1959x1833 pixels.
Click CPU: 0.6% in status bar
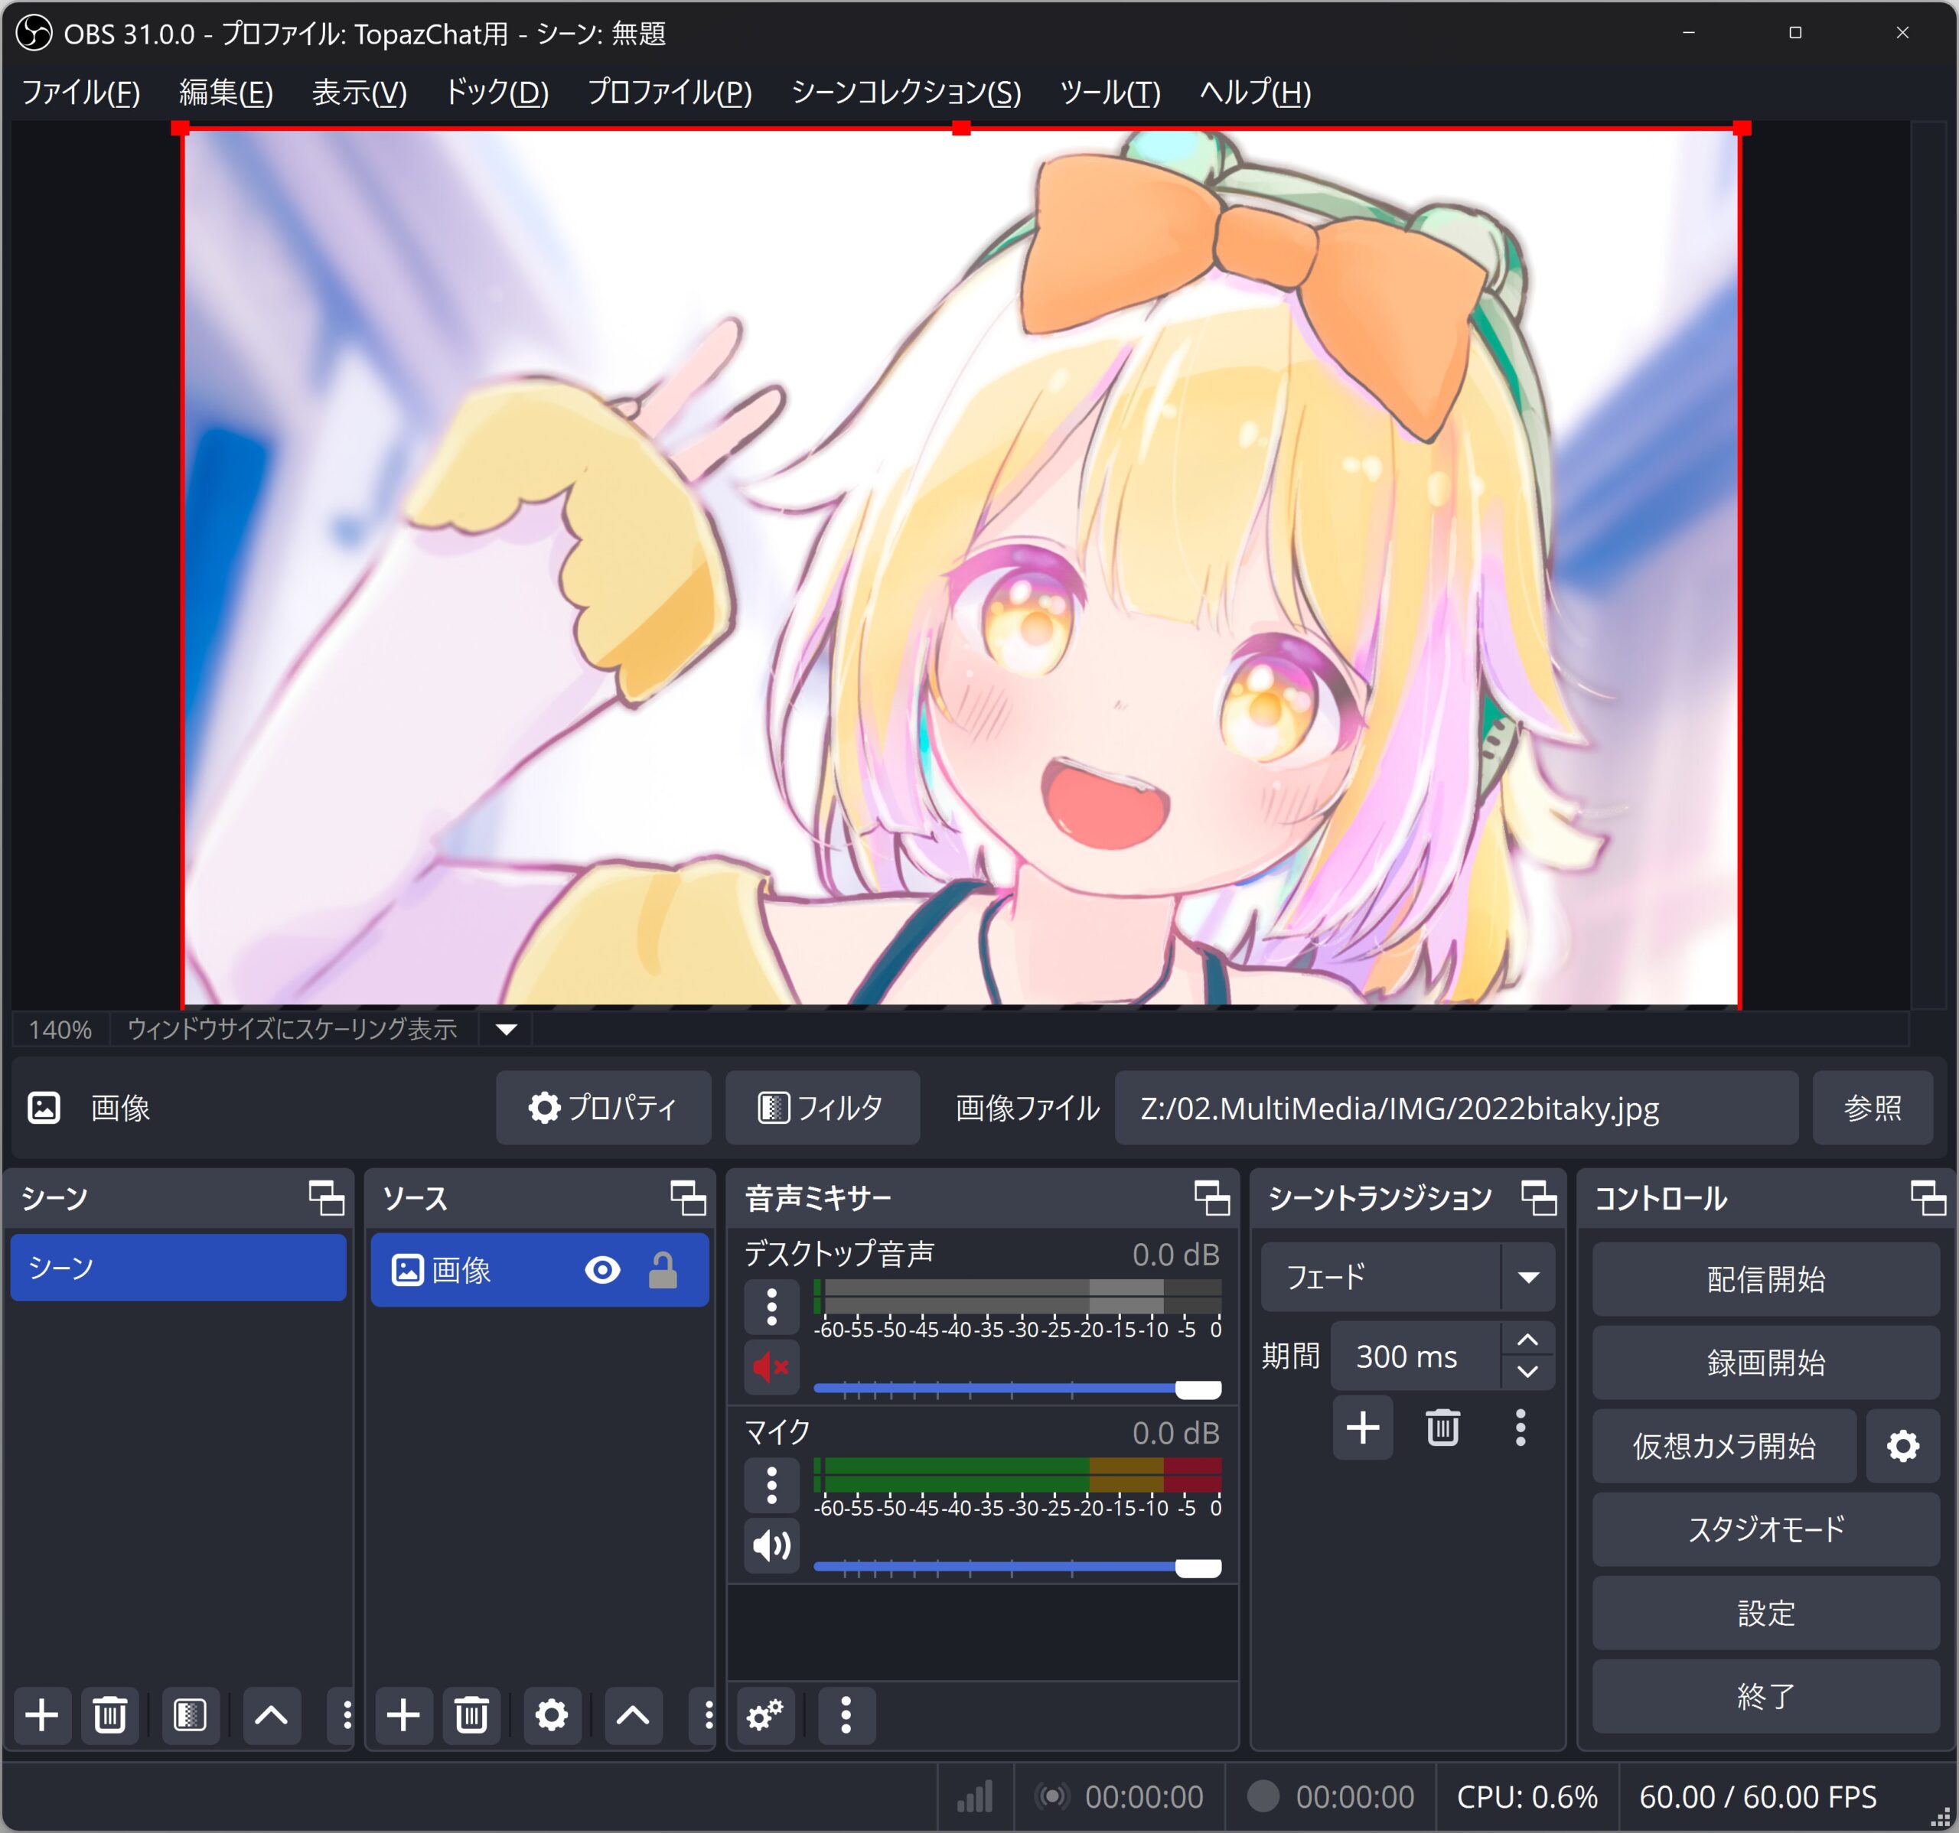coord(1527,1796)
